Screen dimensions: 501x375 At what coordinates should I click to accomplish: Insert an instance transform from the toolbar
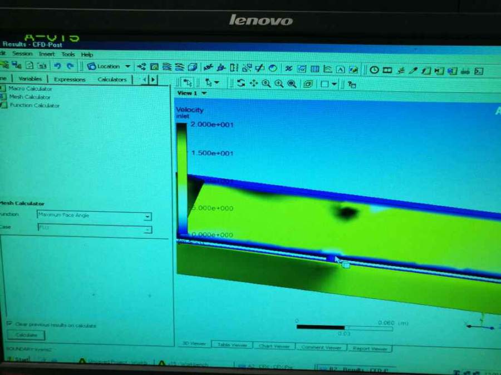(x=247, y=68)
